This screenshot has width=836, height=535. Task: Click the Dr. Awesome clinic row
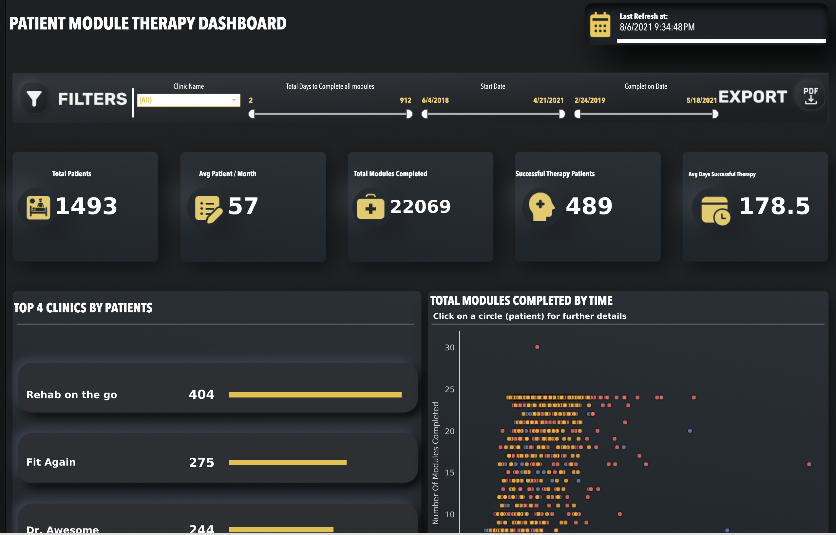click(63, 529)
